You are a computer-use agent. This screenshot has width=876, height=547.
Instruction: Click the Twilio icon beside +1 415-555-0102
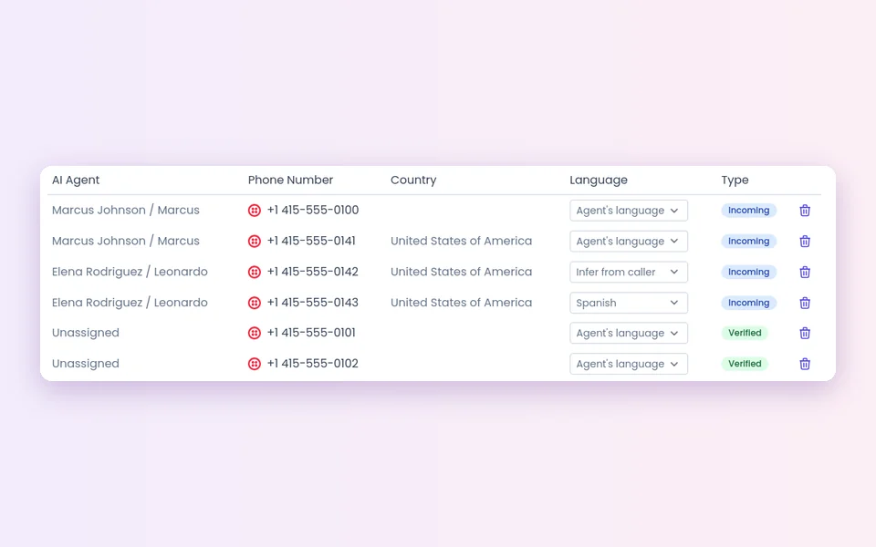(x=255, y=364)
